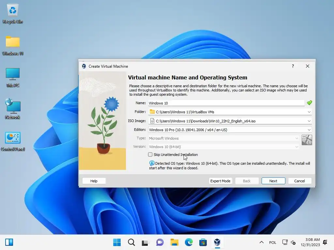The image size is (334, 250).
Task: Click the Version Windows 10 (64-bit) combo box
Action: point(224,147)
